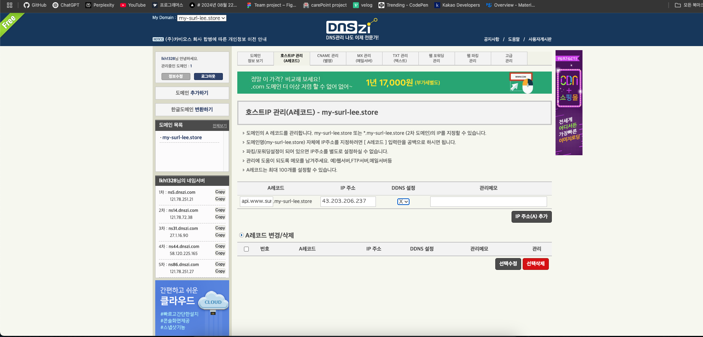This screenshot has height=337, width=703.
Task: Focus the A레코드 host name input field
Action: pos(257,201)
